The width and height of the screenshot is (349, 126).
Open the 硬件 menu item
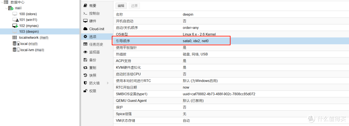point(97,21)
